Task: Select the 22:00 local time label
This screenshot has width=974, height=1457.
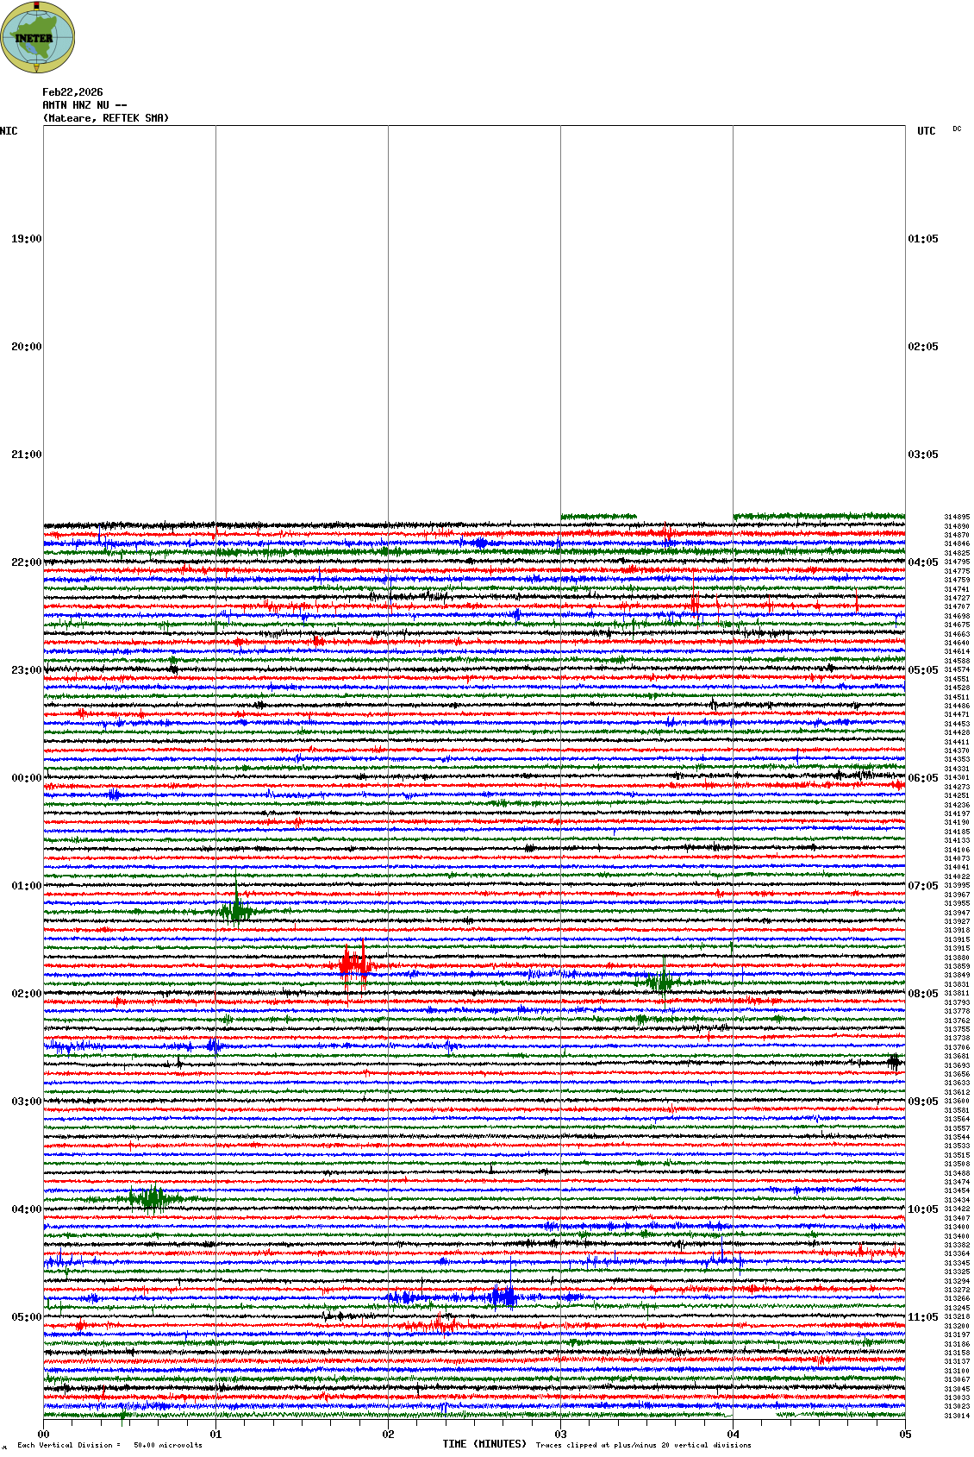Action: (x=26, y=562)
